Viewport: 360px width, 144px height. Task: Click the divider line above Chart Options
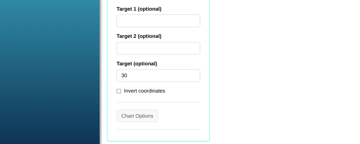pyautogui.click(x=158, y=102)
